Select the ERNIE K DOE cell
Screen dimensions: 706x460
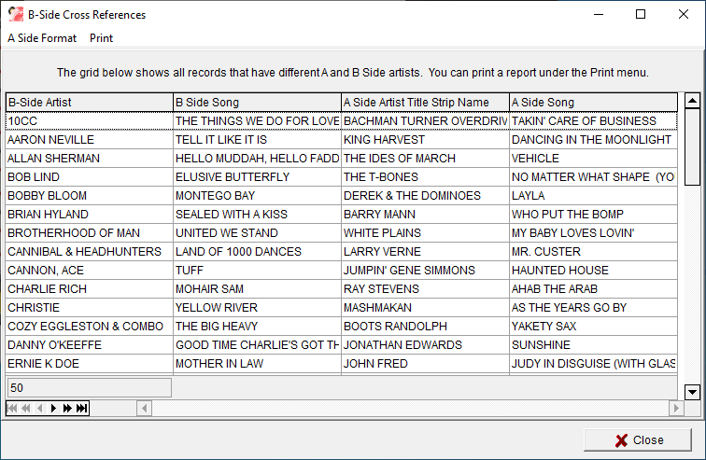pos(89,364)
